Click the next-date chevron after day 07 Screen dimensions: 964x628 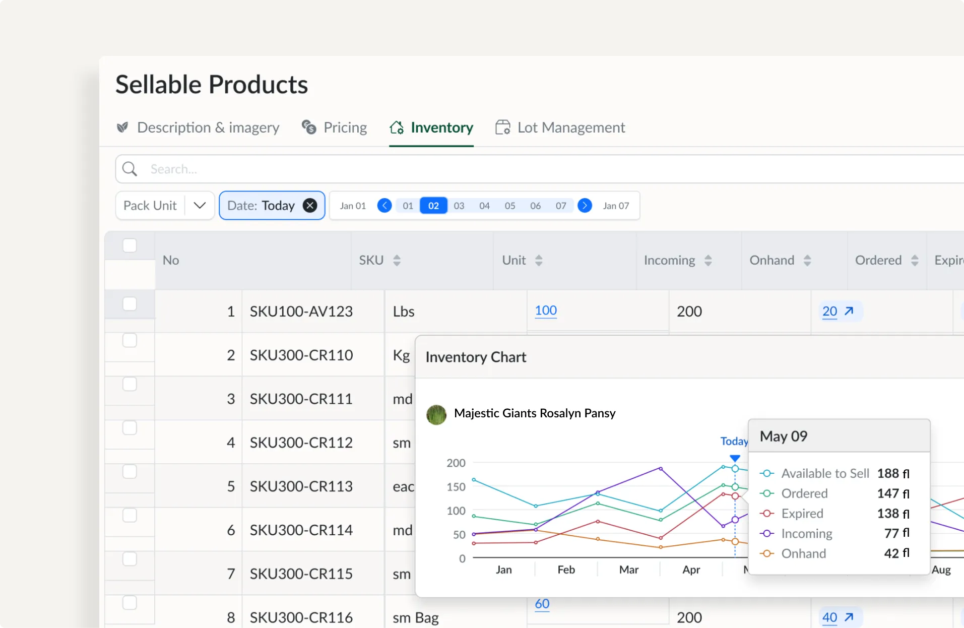point(585,206)
